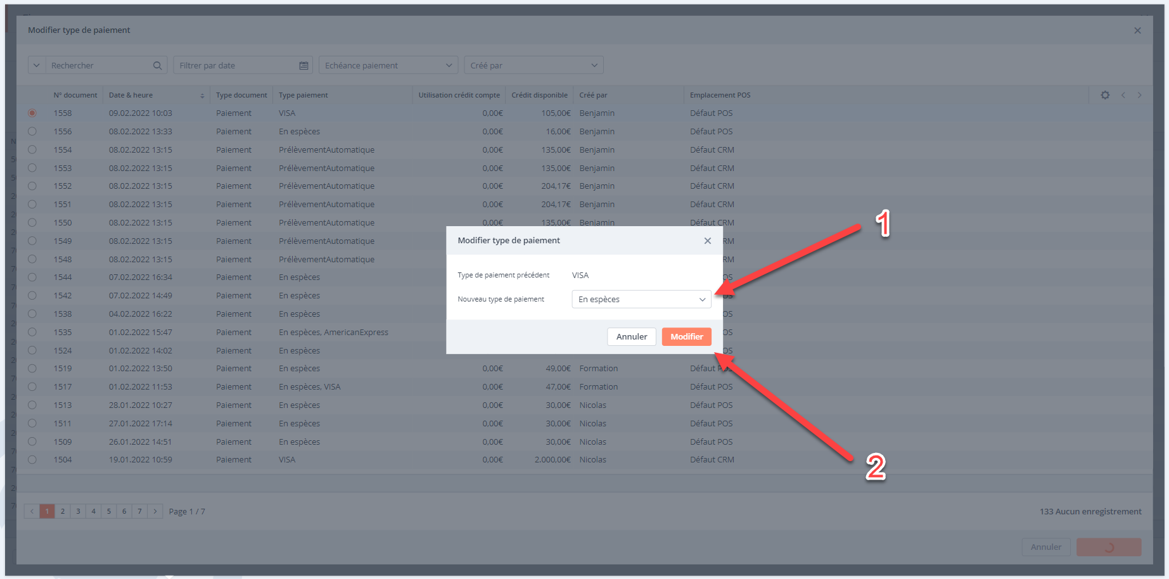Screen dimensions: 1169x579
Task: Click next page arrow in pagination
Action: [x=155, y=511]
